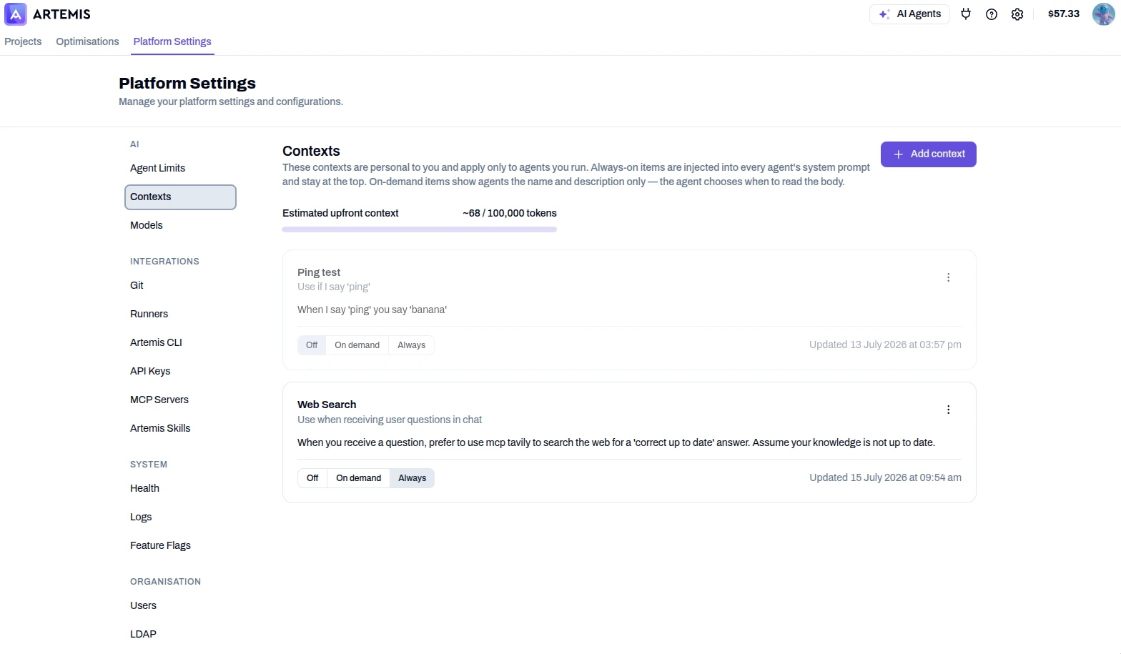Image resolution: width=1121 pixels, height=654 pixels.
Task: Select the Platform Settings tab
Action: [172, 41]
